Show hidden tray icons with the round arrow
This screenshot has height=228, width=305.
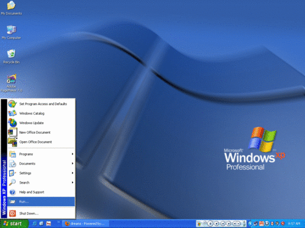(x=251, y=224)
